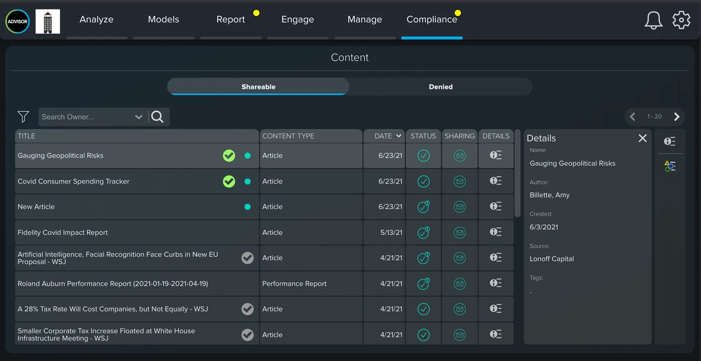This screenshot has height=361, width=701.
Task: Click the Lonoff Capital source value
Action: point(552,259)
